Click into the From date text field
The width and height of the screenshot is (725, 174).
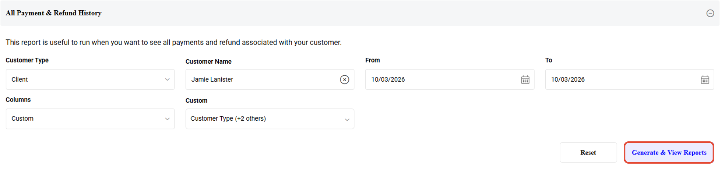pos(440,80)
